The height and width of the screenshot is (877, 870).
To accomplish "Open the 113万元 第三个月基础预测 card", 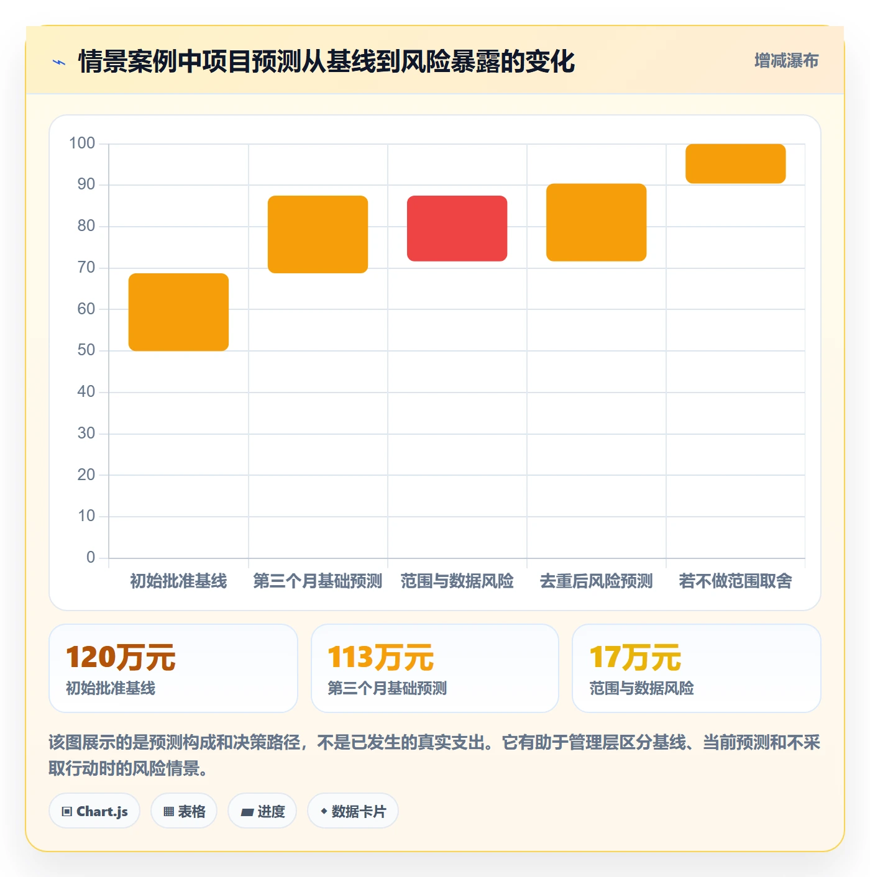I will 435,668.
